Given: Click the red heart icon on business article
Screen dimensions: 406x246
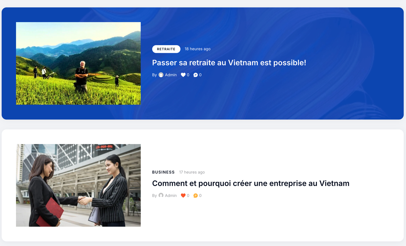Looking at the screenshot, I should (183, 195).
